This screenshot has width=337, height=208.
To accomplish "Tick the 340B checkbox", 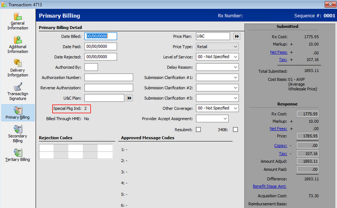I will tap(235, 130).
